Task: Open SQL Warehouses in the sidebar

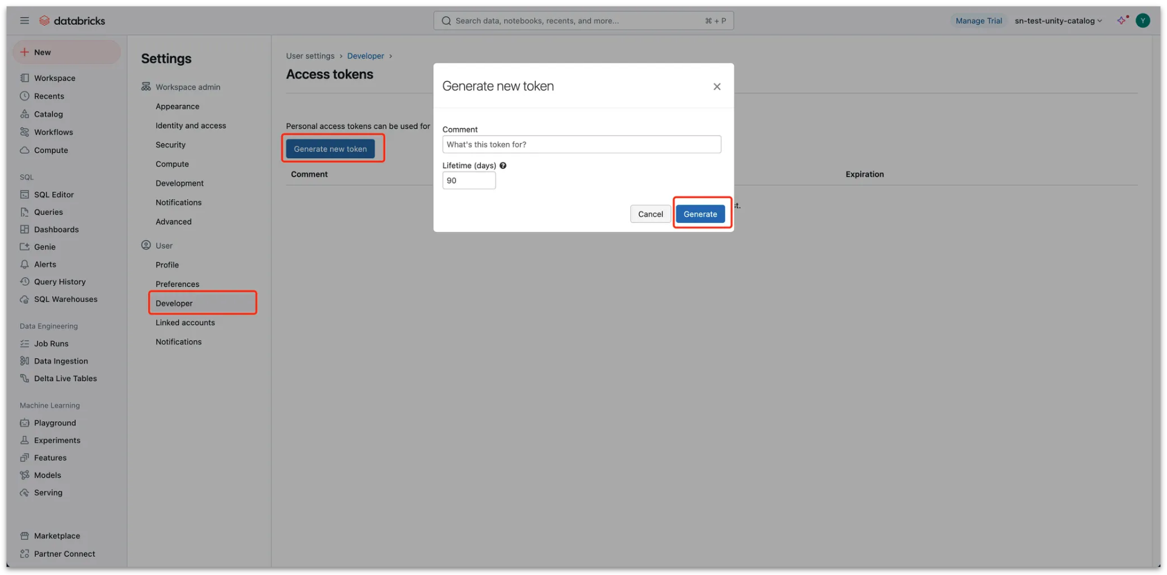Action: pos(66,299)
